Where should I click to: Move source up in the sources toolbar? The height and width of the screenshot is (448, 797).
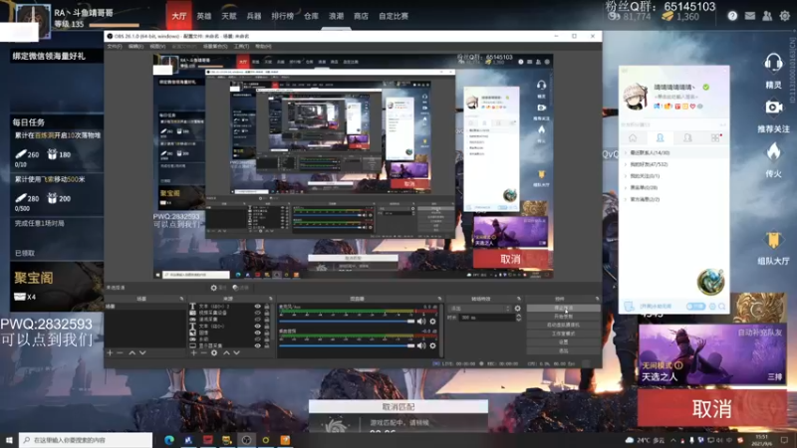point(226,352)
